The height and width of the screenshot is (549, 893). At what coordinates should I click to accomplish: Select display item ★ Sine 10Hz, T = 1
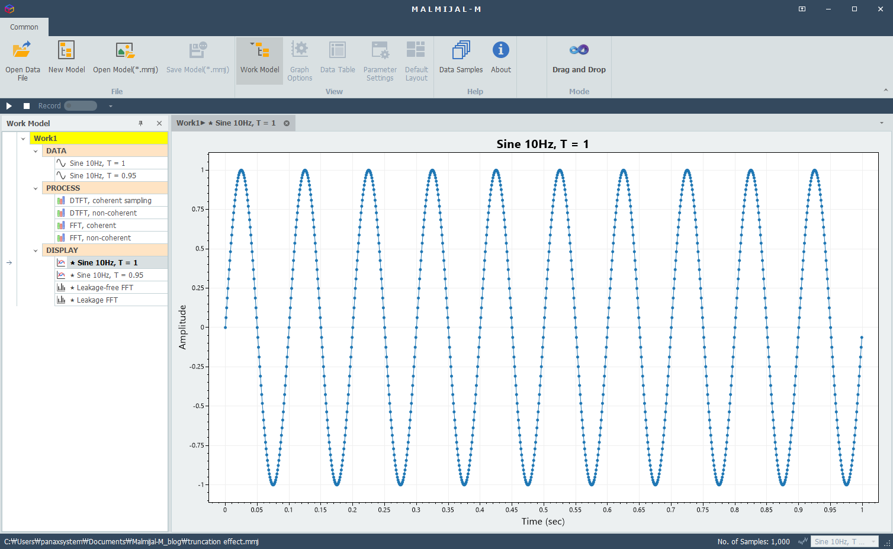pos(111,263)
